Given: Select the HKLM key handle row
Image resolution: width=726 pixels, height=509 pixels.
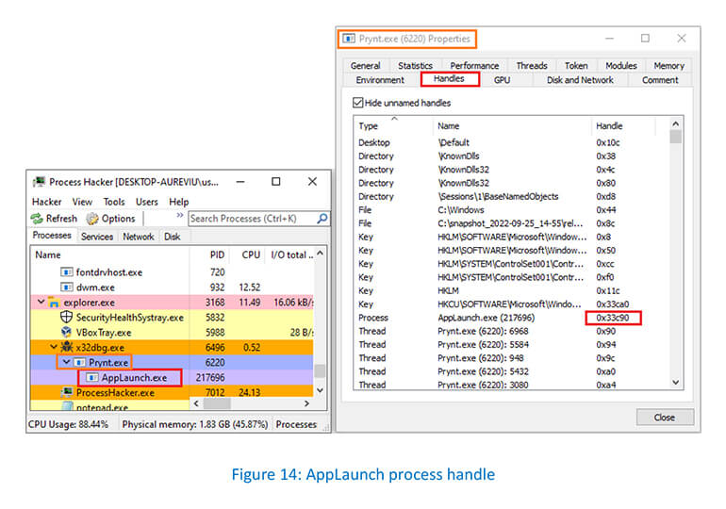Looking at the screenshot, I should pos(512,290).
